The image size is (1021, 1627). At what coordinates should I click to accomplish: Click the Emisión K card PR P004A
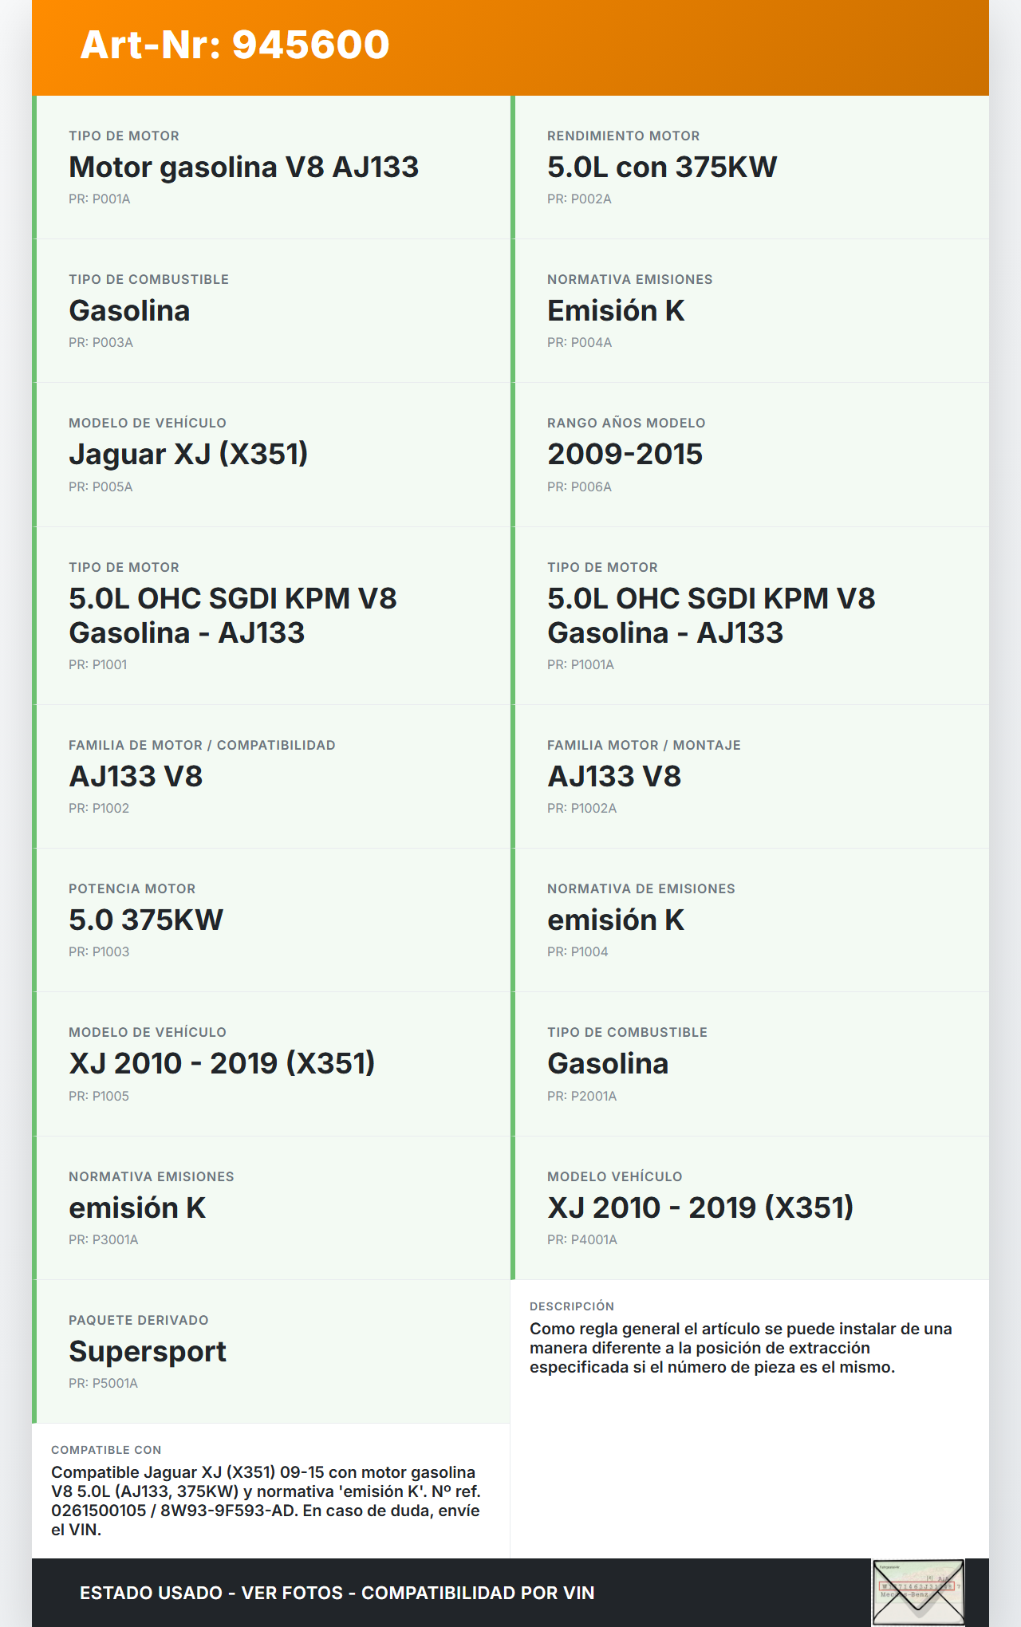[750, 311]
